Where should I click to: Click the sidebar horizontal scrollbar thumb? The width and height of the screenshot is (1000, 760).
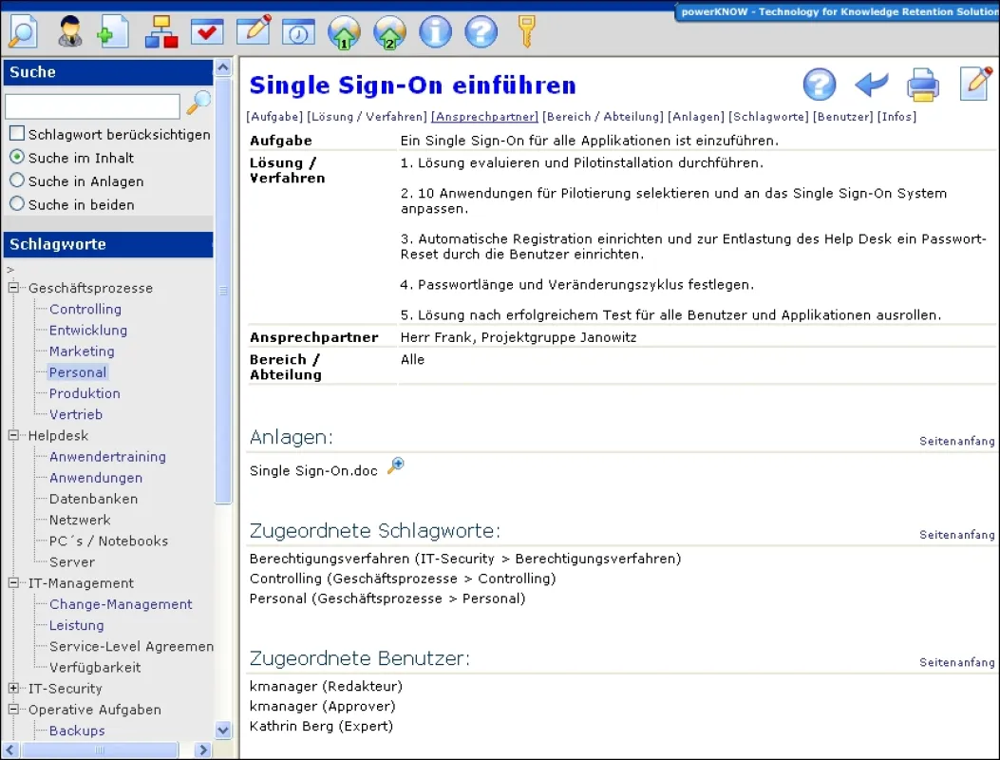(x=99, y=750)
